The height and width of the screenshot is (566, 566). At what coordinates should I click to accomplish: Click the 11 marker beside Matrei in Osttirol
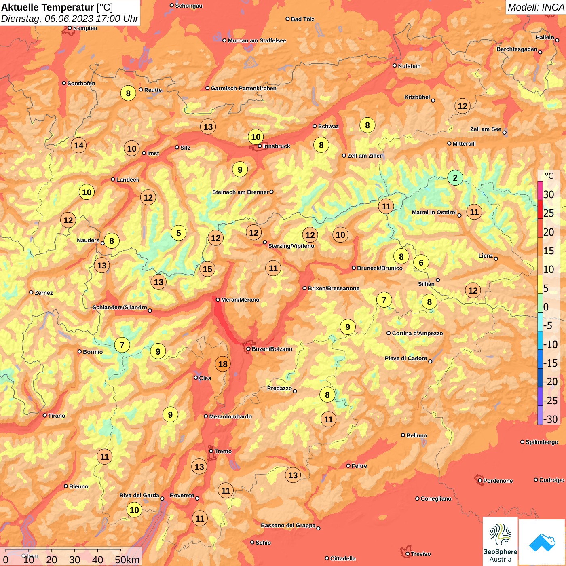[x=474, y=212]
